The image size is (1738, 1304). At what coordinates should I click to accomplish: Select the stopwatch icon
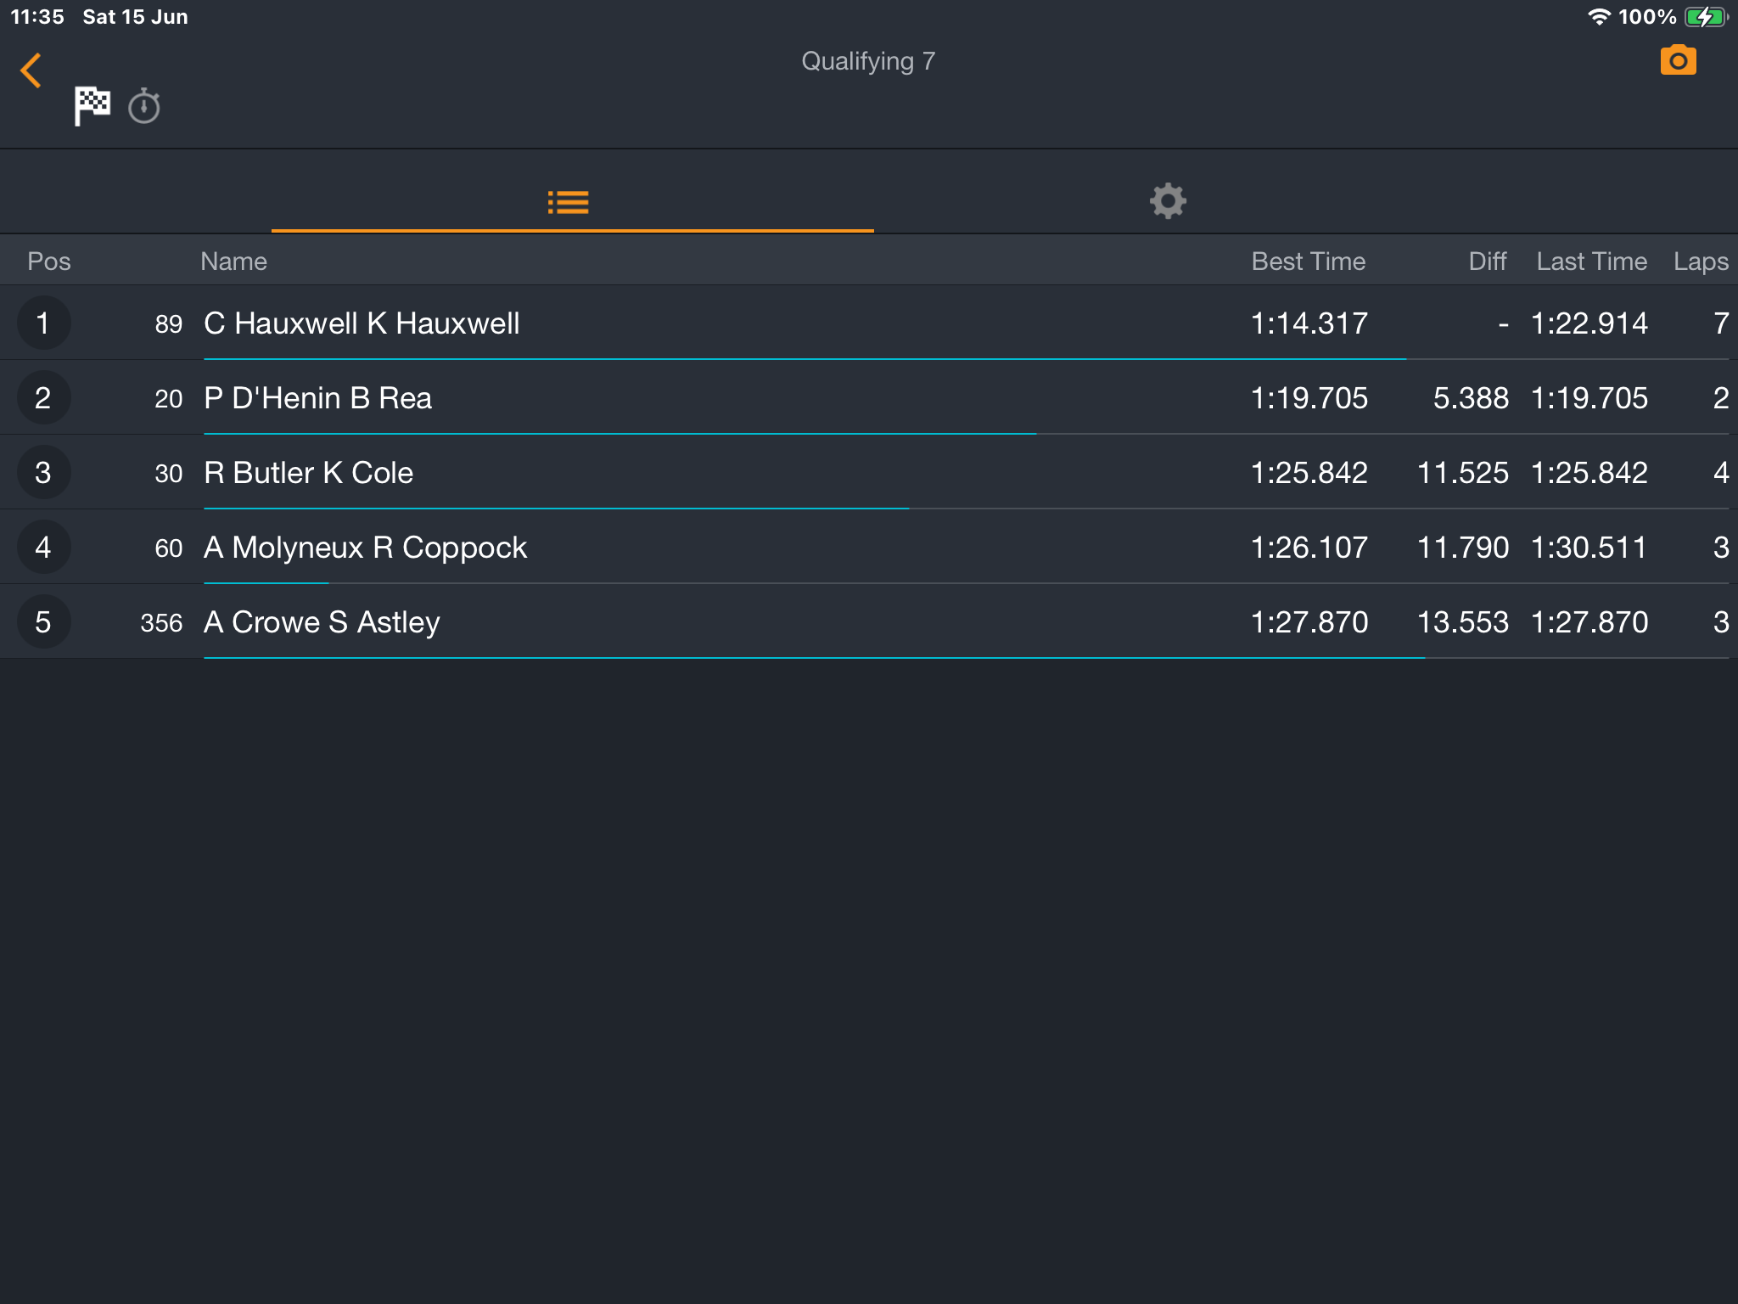coord(143,106)
